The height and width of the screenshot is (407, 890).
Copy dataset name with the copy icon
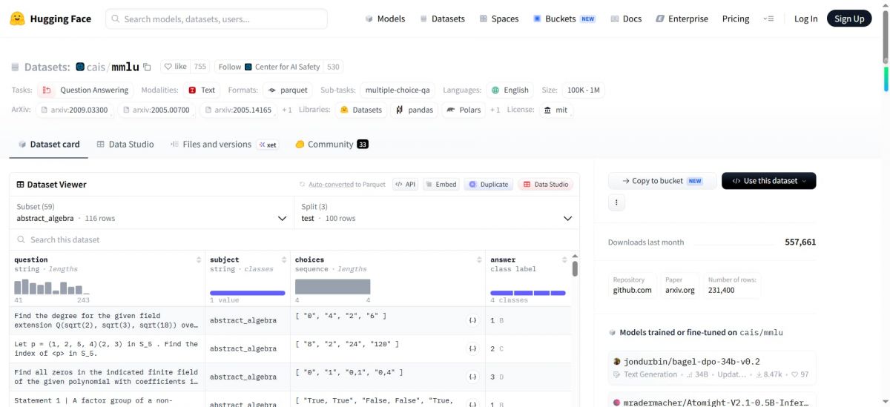pos(147,67)
